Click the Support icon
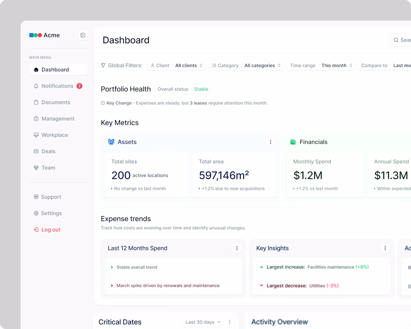411x329 pixels. tap(36, 197)
